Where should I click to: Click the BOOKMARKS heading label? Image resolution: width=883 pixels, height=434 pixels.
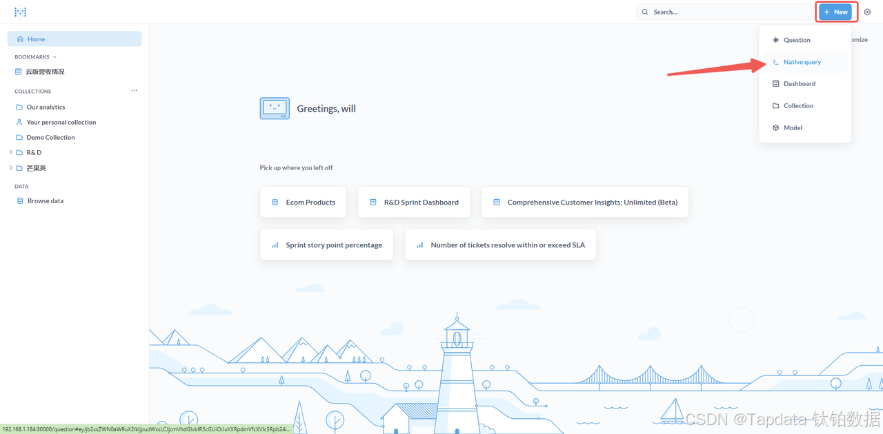[32, 57]
